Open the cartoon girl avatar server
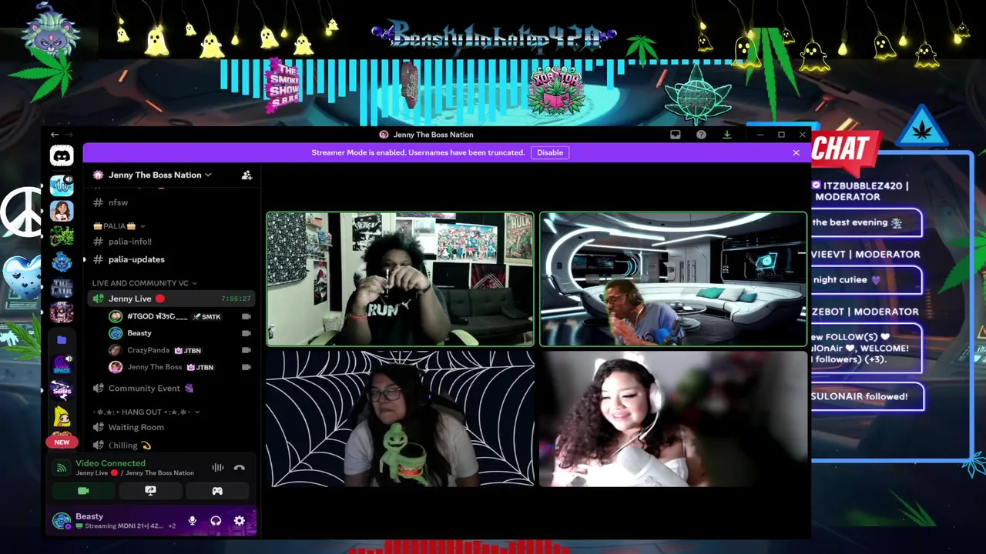 pos(62,210)
